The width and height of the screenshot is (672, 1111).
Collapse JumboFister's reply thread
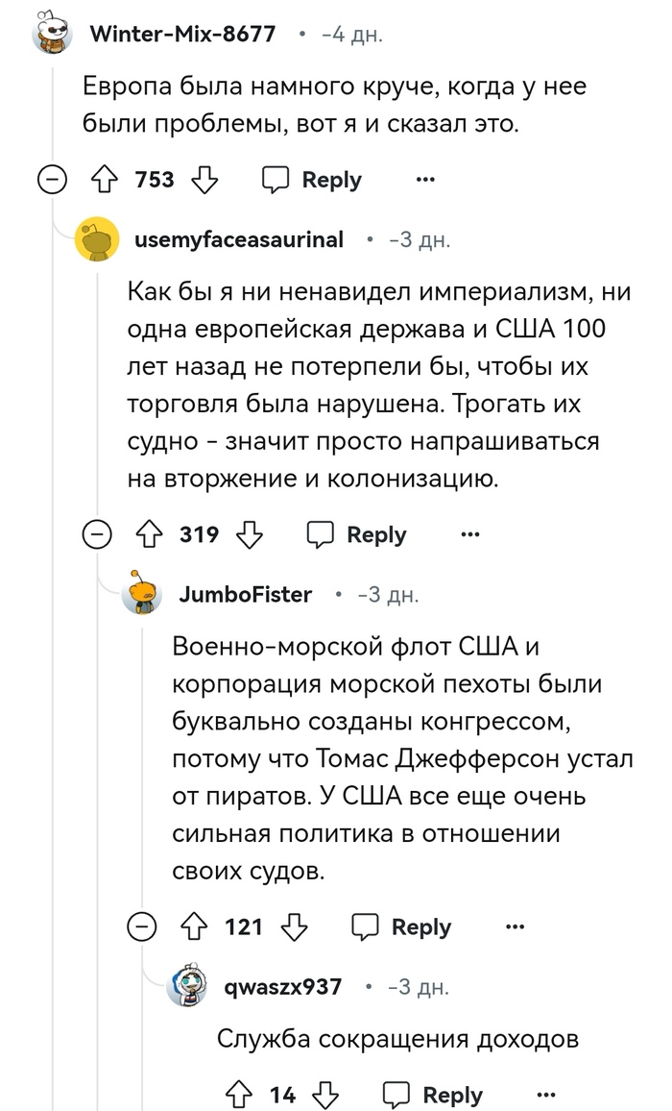tap(142, 926)
